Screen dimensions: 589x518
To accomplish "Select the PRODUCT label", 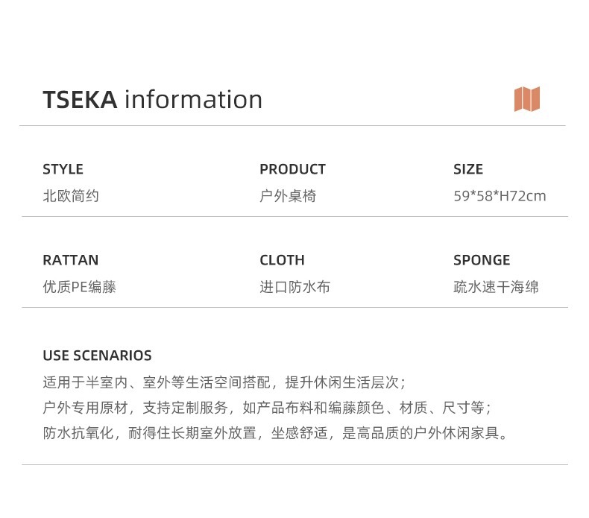I will [x=292, y=169].
